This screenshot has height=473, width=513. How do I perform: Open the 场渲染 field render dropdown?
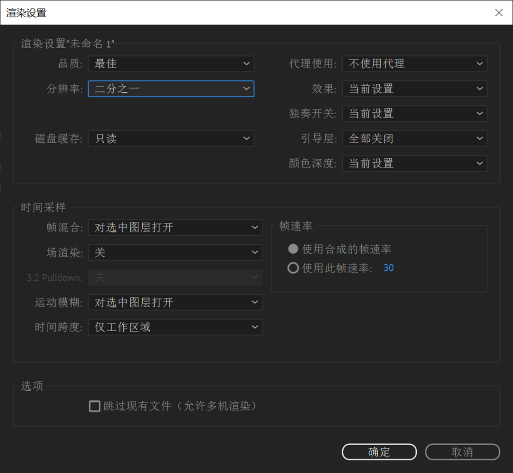175,252
